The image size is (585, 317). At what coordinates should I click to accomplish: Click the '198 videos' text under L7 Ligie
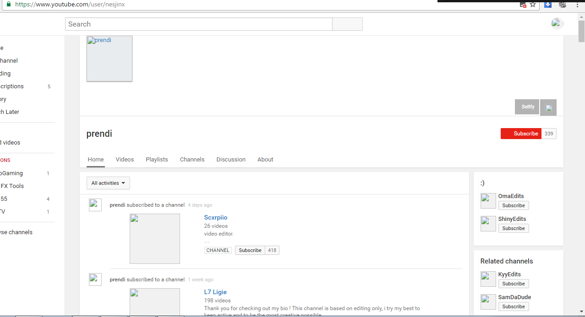[218, 301]
